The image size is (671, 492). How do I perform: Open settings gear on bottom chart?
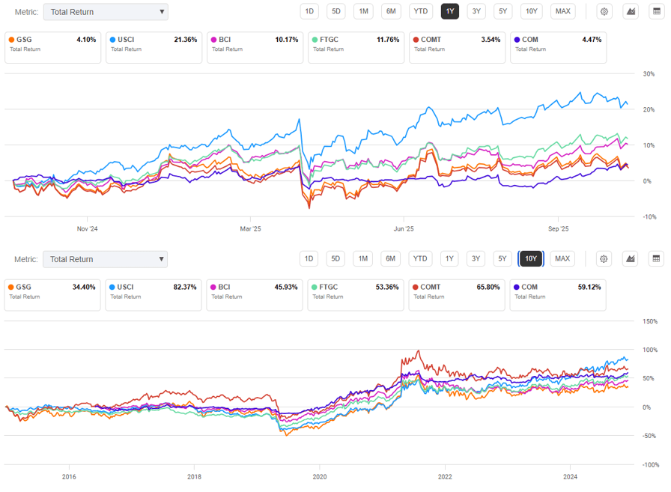click(604, 259)
